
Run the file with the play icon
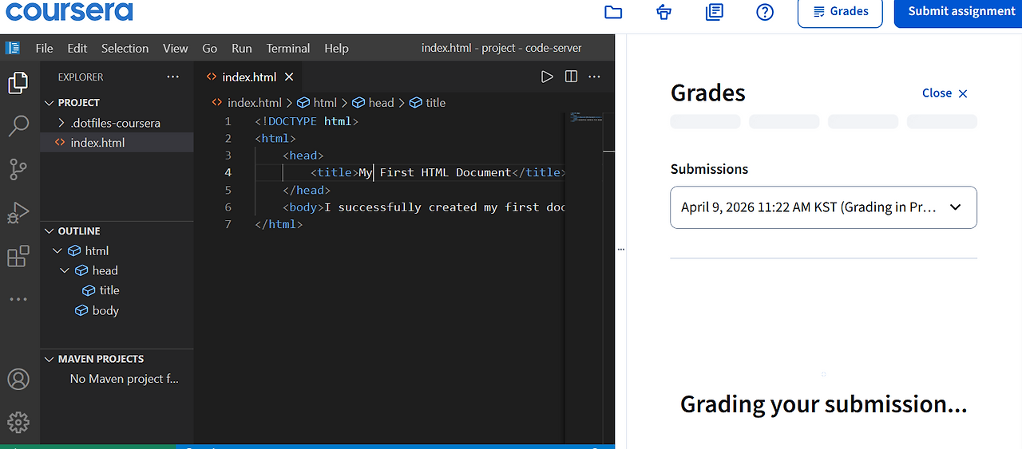547,77
